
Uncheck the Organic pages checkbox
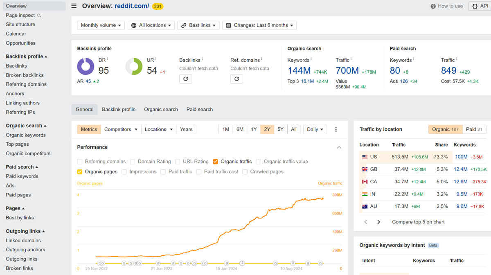(80, 172)
